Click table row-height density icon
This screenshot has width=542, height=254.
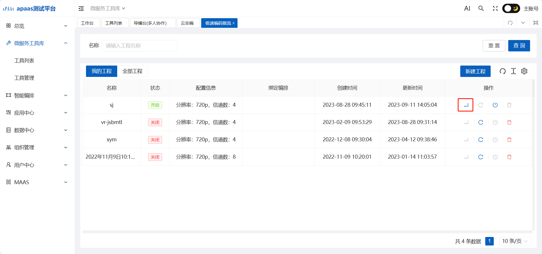point(513,71)
